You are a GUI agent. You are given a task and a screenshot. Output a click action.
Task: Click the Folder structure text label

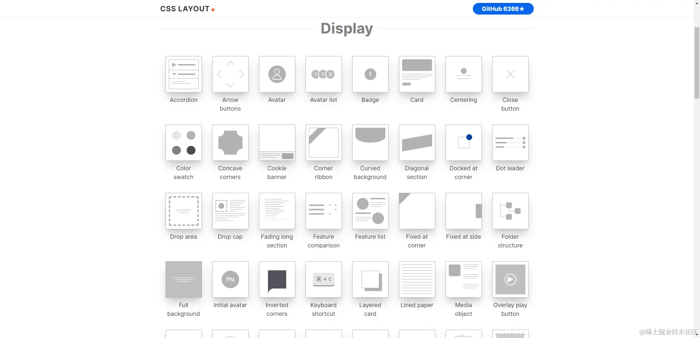(510, 241)
